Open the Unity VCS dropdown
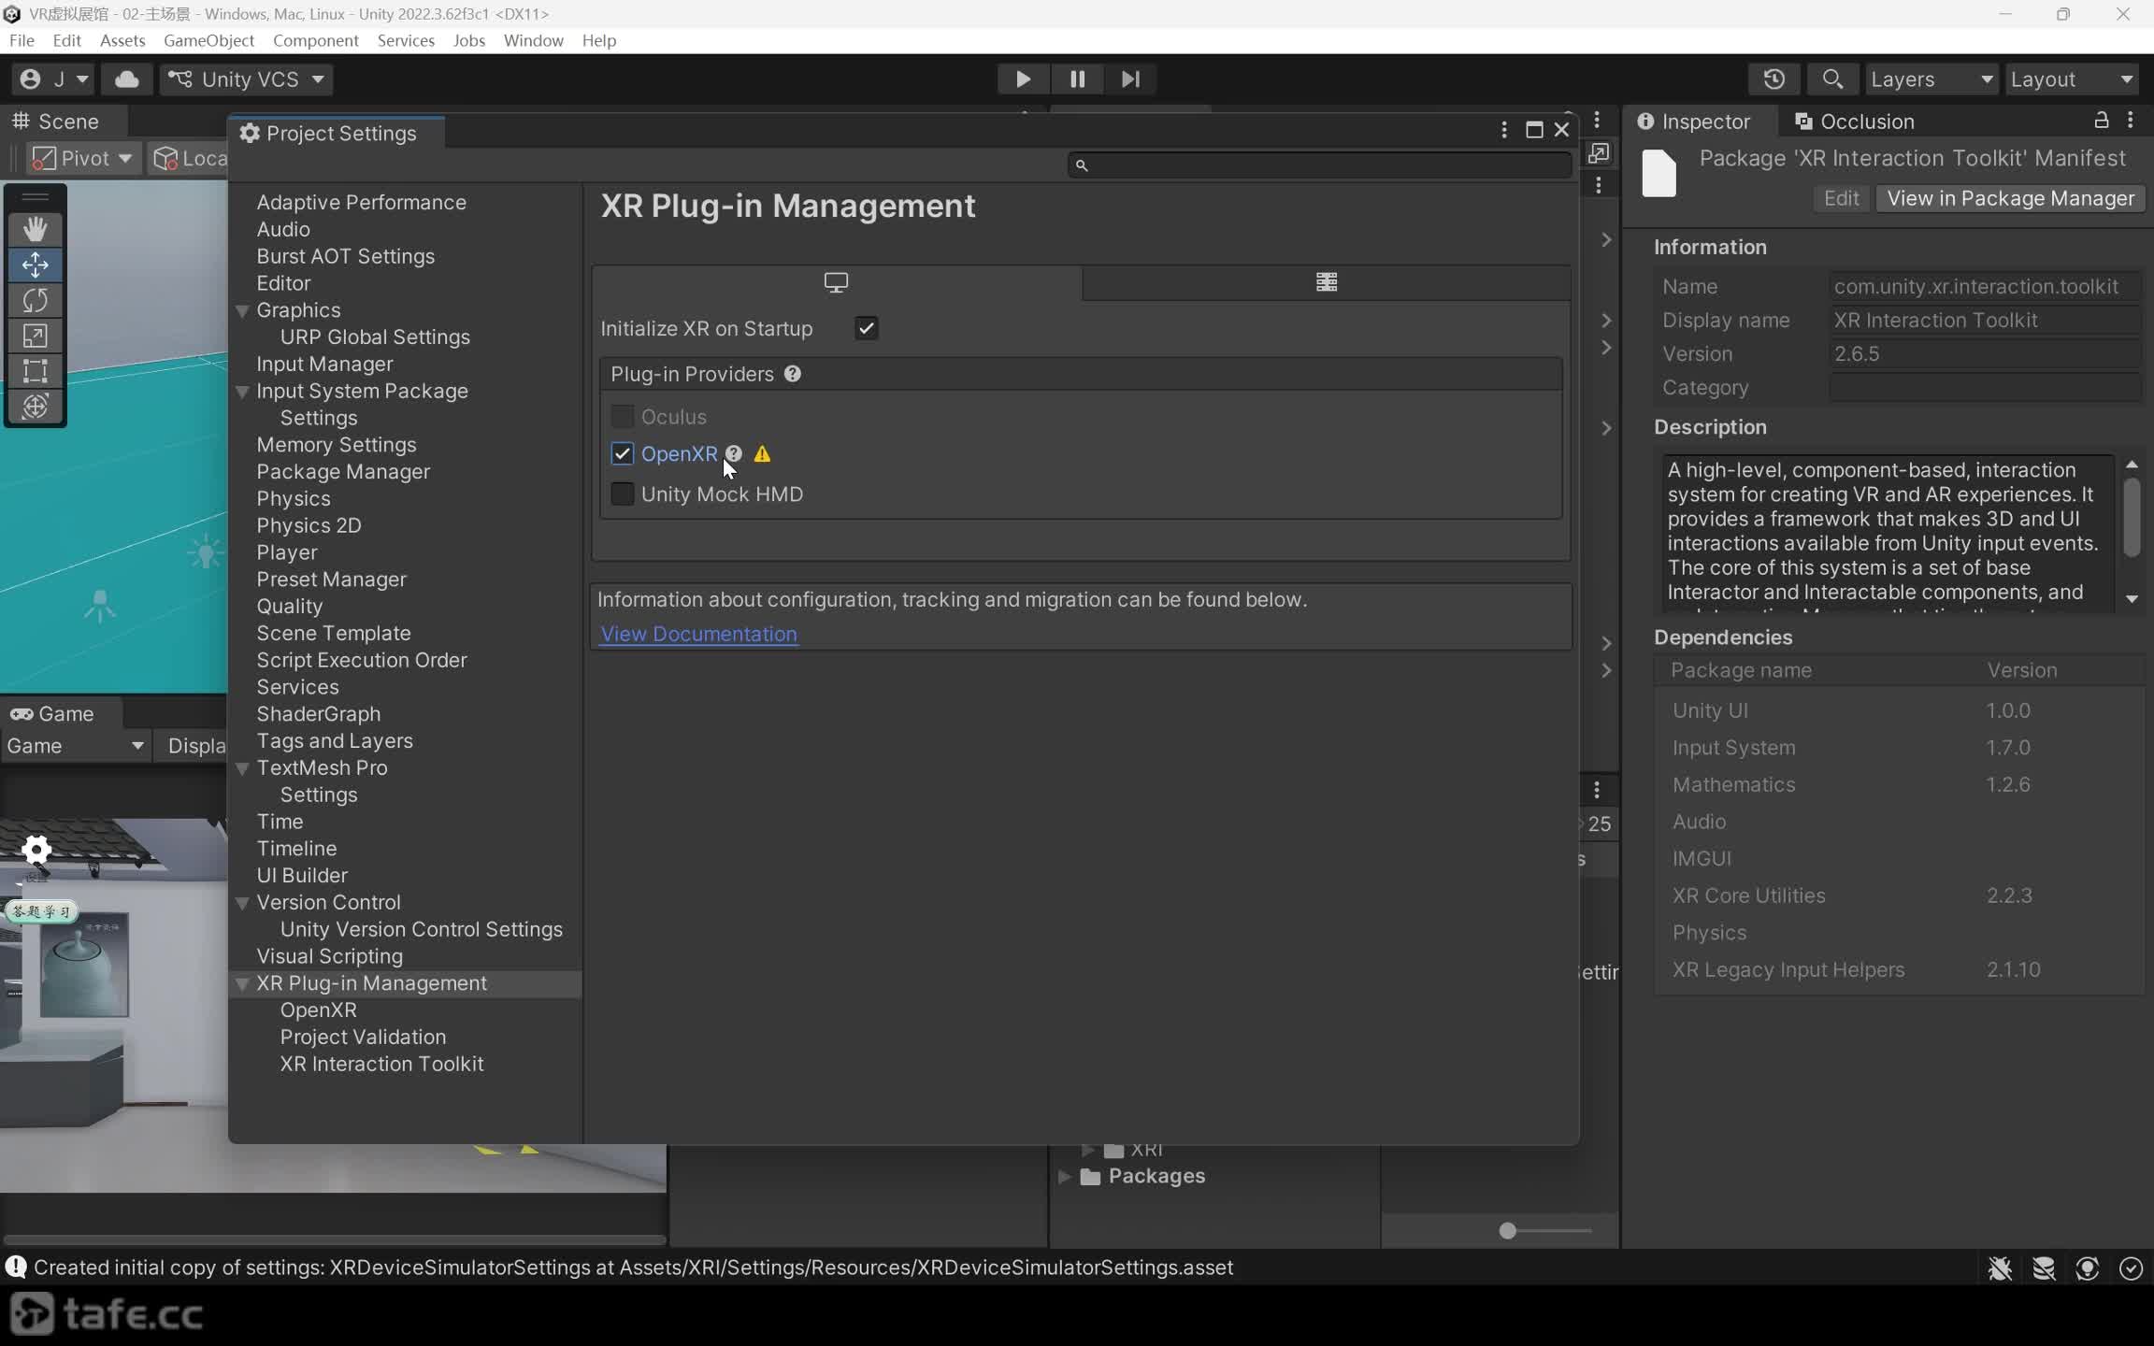 tap(246, 79)
